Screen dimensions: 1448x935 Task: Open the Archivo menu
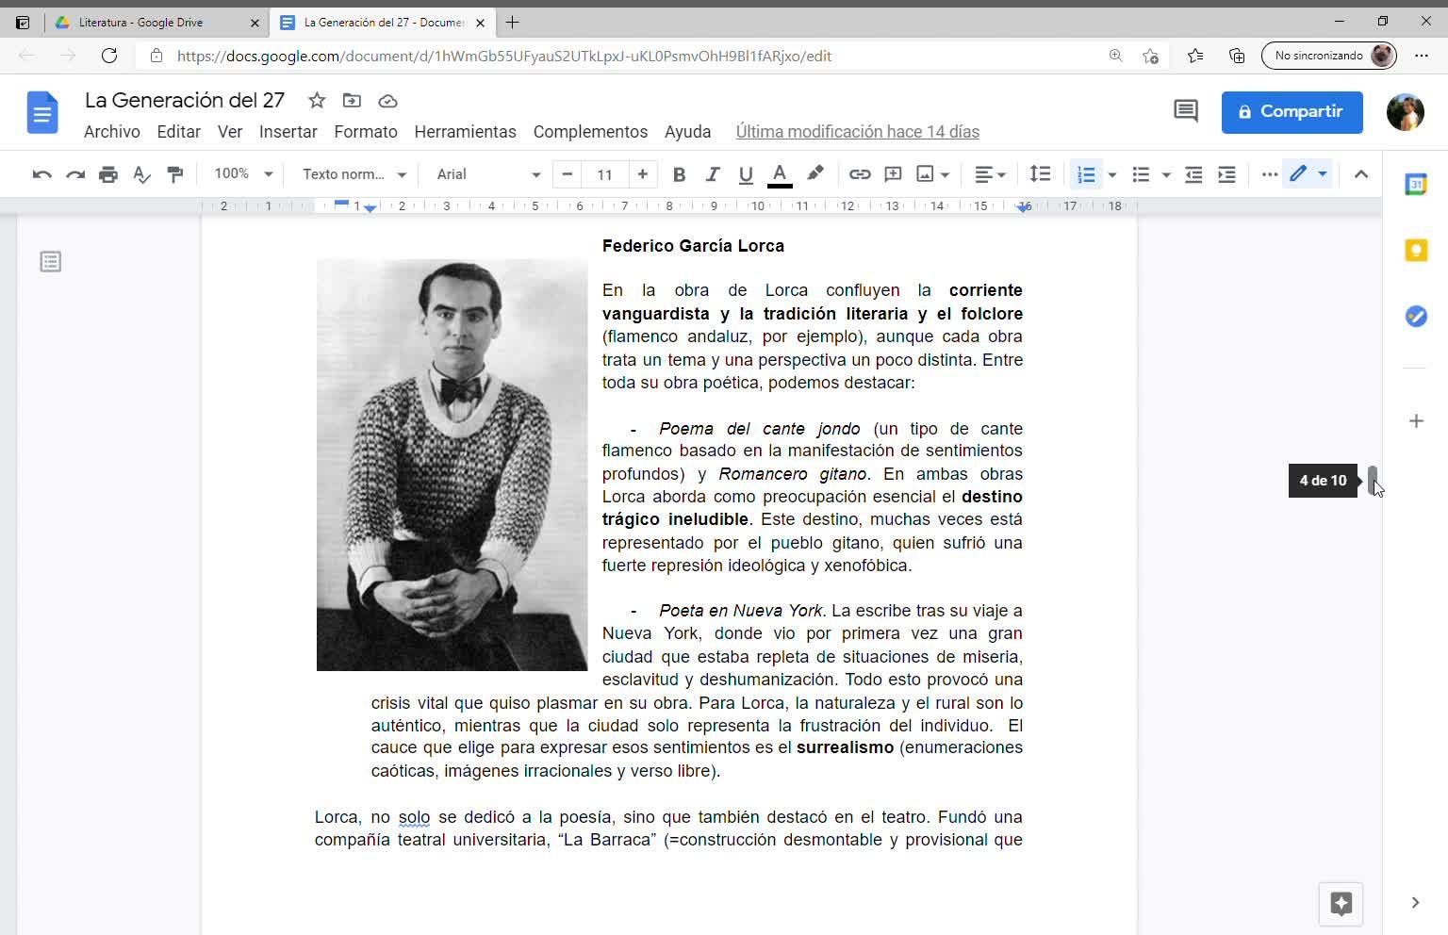(x=112, y=132)
